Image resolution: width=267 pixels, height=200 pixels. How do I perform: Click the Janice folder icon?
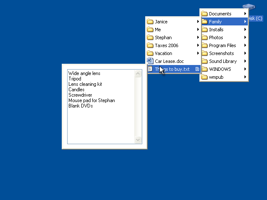pos(150,22)
